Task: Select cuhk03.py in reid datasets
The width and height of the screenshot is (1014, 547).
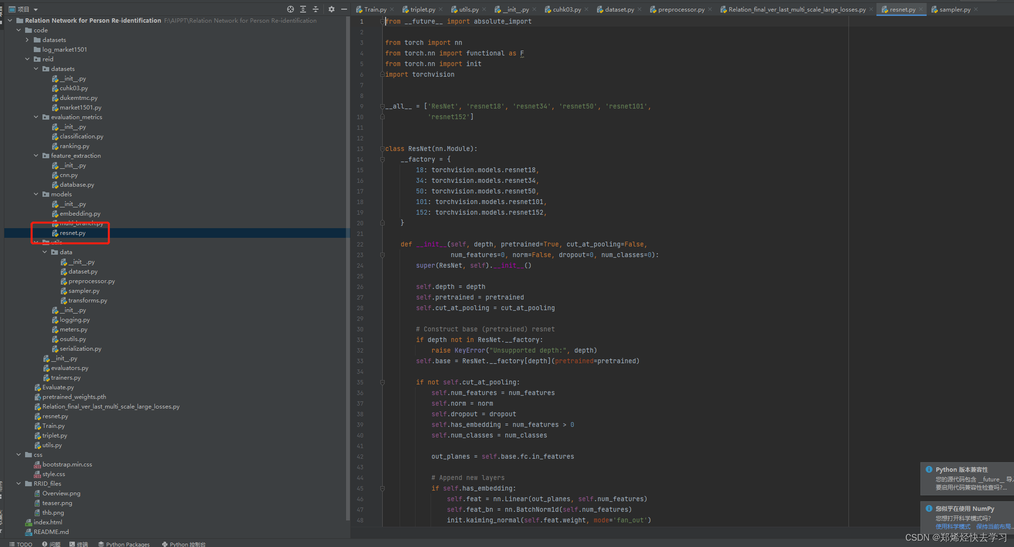Action: point(73,88)
